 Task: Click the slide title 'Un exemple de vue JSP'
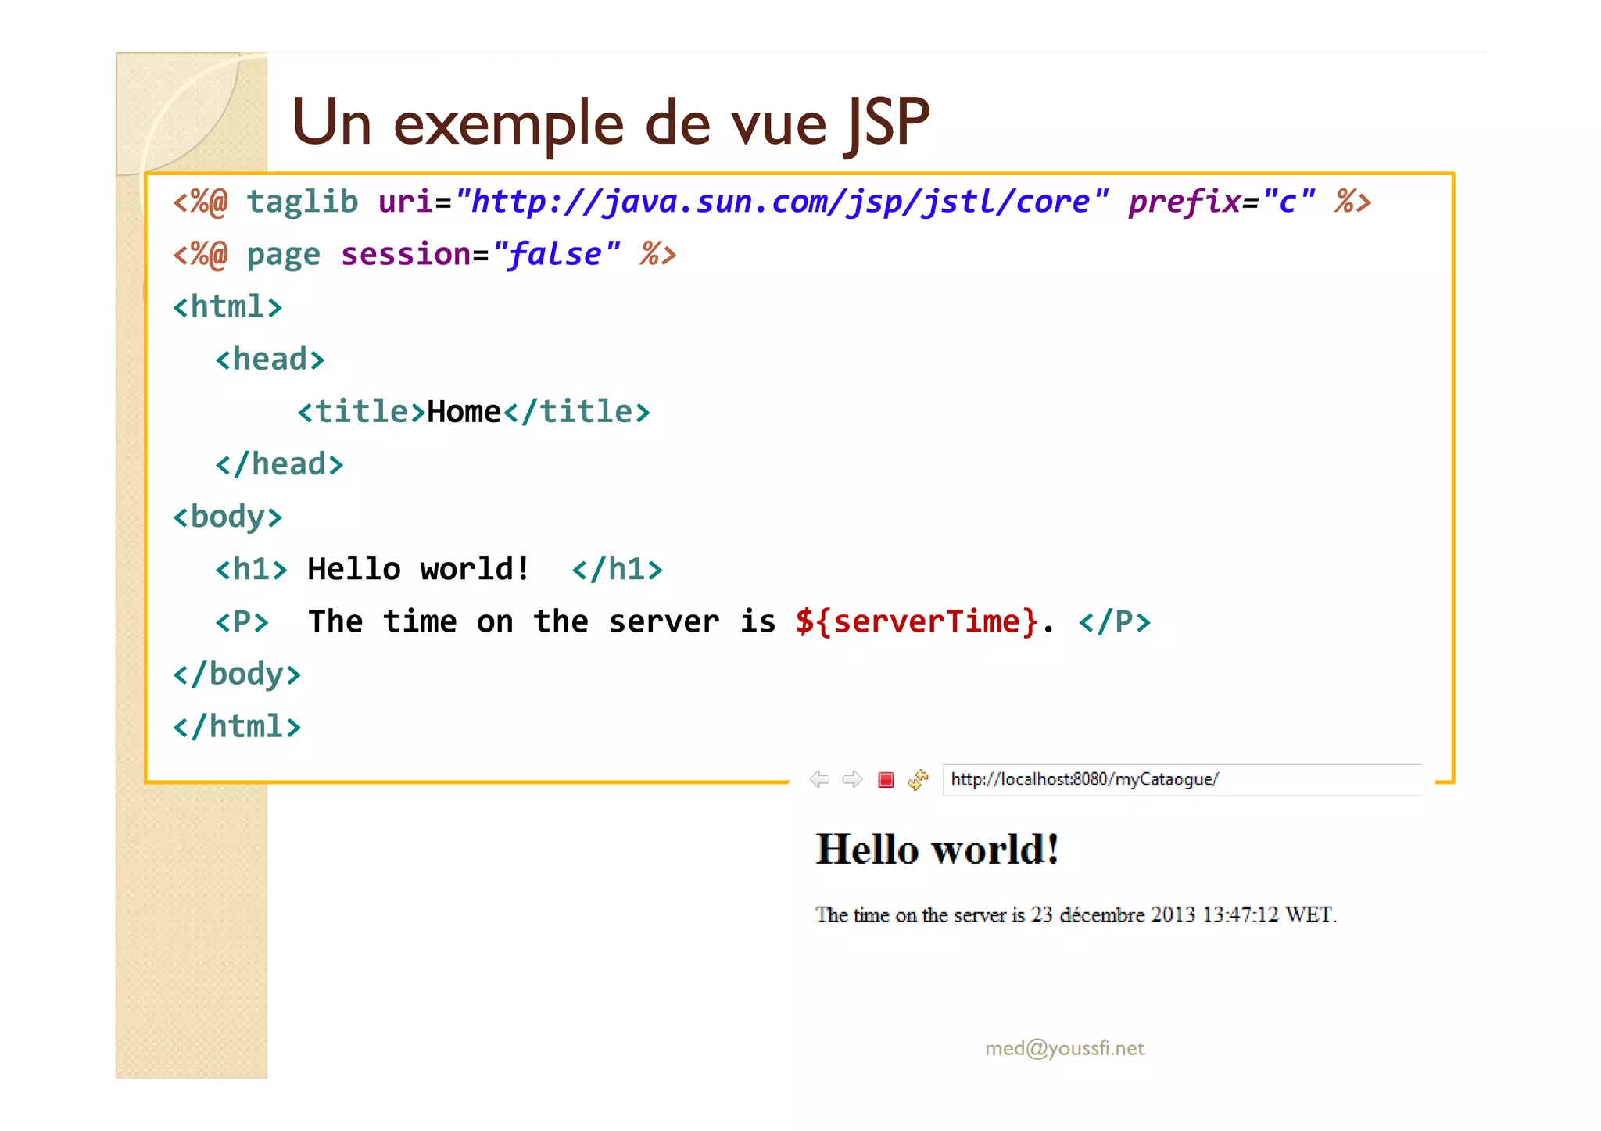[611, 123]
